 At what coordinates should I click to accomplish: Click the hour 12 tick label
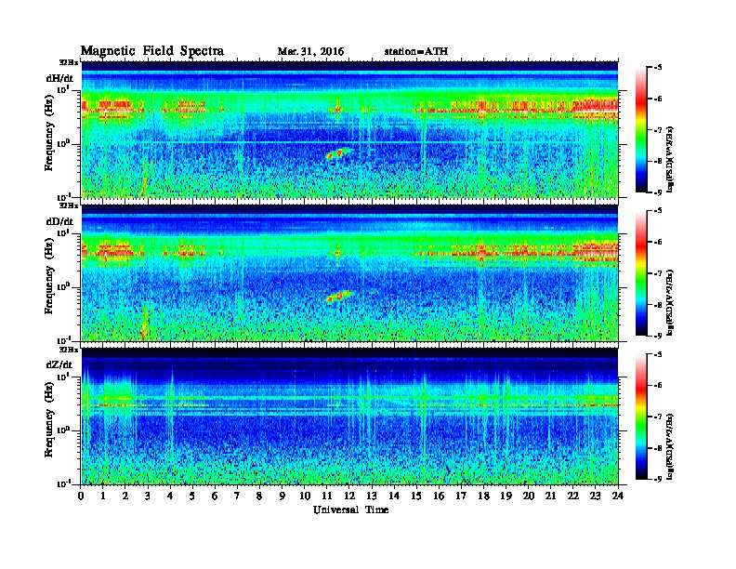(349, 496)
